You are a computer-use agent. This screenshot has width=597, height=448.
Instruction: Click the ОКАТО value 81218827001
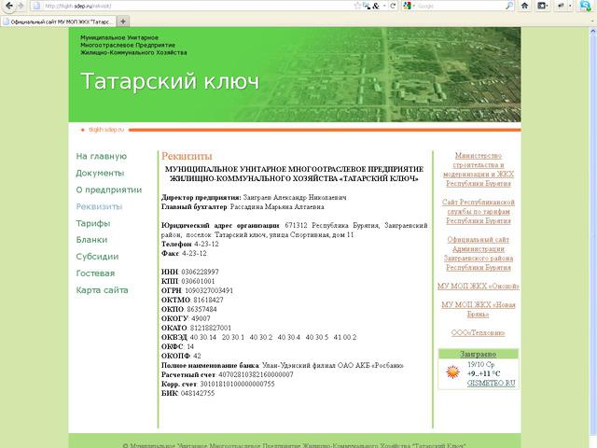[211, 328]
